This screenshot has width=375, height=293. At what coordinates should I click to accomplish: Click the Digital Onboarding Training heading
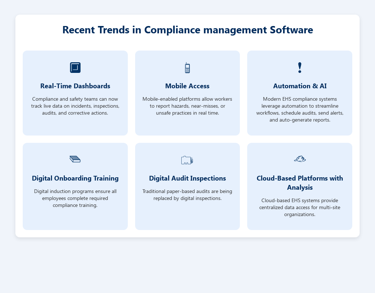tap(75, 178)
